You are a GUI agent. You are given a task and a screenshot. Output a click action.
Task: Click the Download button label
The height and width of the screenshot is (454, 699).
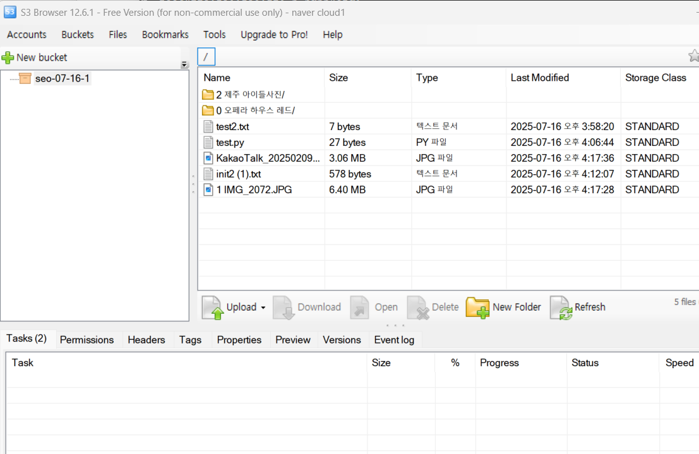coord(319,308)
